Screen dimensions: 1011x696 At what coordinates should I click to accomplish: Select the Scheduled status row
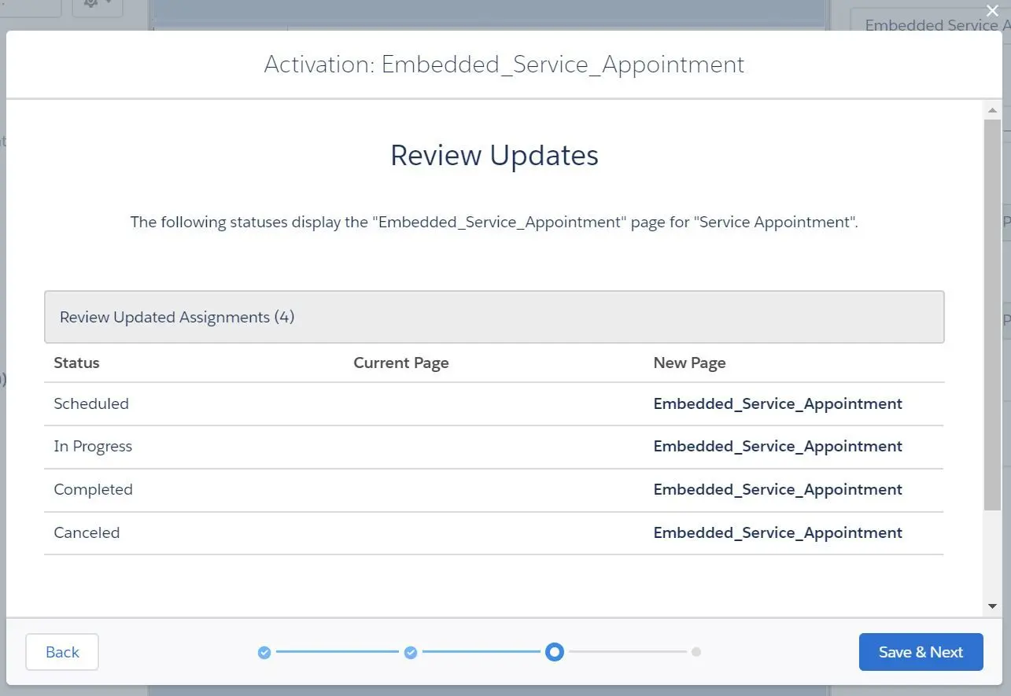click(494, 404)
